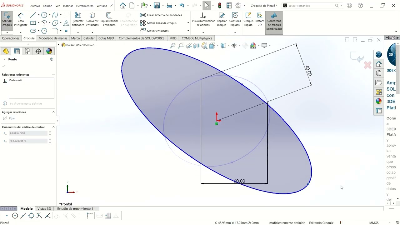Image resolution: width=400 pixels, height=225 pixels.
Task: Click Equidistanciar entidades tool
Action: (x=109, y=20)
